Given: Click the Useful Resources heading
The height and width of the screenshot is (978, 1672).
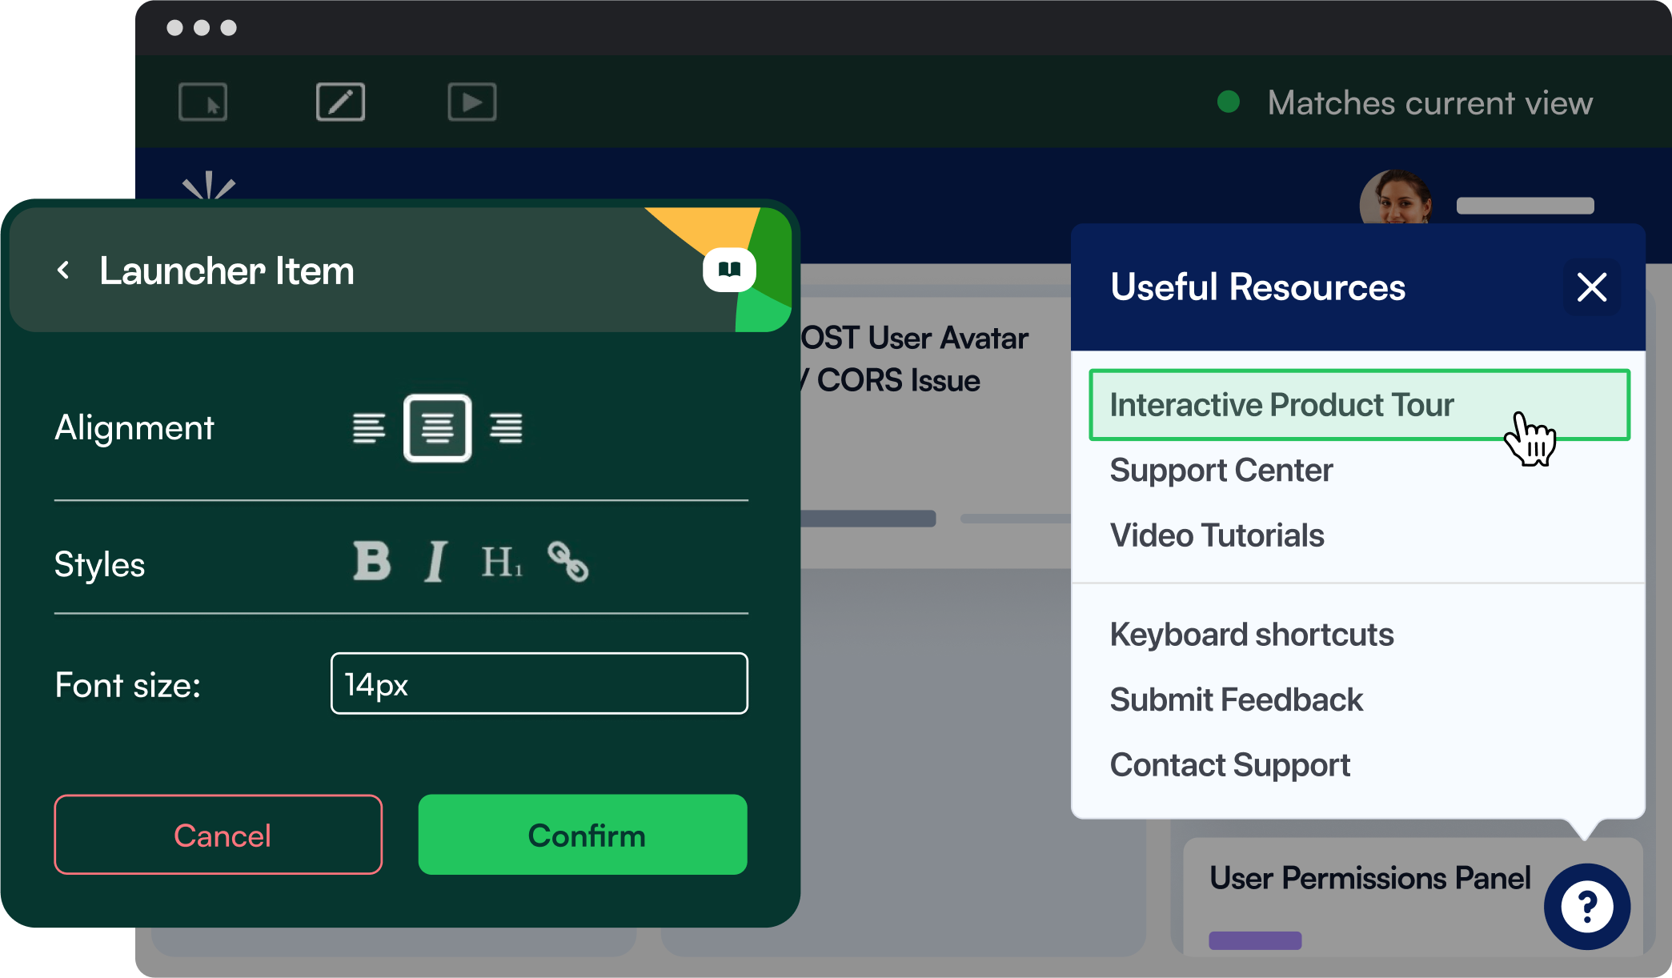Looking at the screenshot, I should tap(1257, 287).
